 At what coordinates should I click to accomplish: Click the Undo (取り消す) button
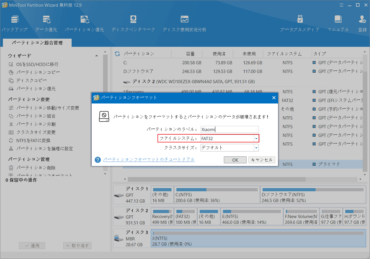(77, 246)
